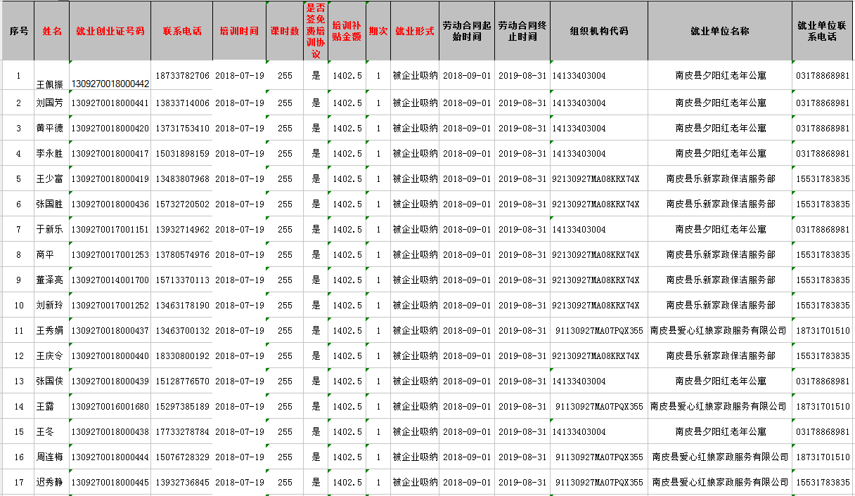855x496 pixels.
Task: Select row number 17 cell
Action: tap(19, 483)
